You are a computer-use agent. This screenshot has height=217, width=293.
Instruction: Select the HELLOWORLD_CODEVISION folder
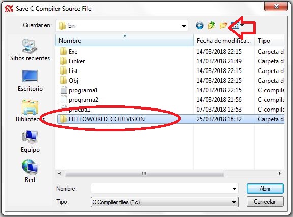pos(107,119)
